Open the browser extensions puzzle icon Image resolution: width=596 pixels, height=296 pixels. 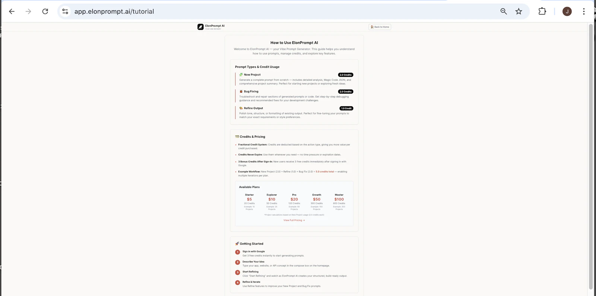pos(542,12)
